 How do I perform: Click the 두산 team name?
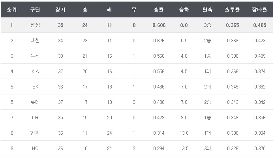click(35, 56)
